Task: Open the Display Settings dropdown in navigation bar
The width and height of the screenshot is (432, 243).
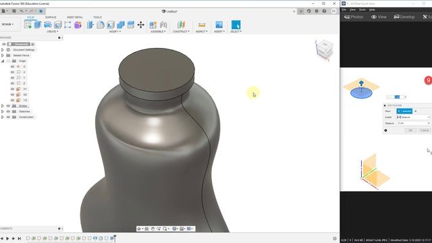Action: click(x=175, y=229)
